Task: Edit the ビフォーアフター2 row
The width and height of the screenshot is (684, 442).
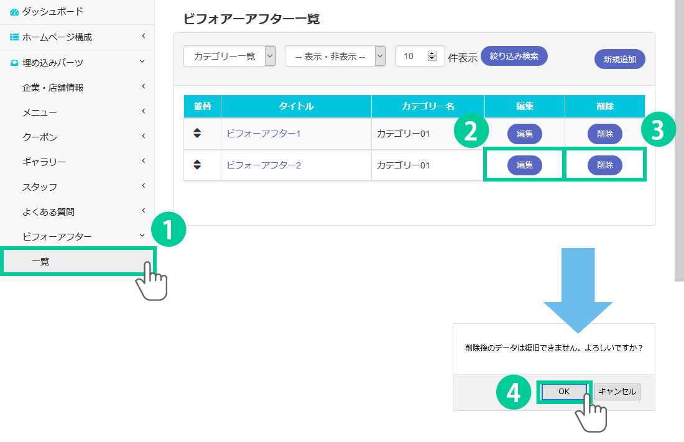Action: pyautogui.click(x=524, y=165)
